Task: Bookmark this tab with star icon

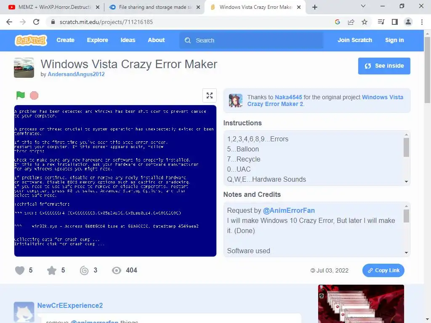Action: click(364, 22)
